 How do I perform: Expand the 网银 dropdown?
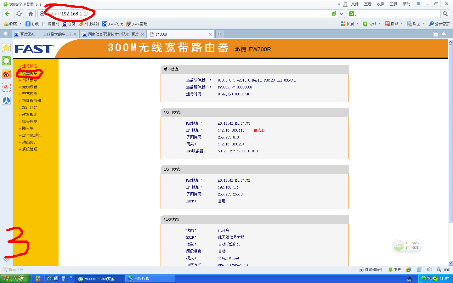380,24
